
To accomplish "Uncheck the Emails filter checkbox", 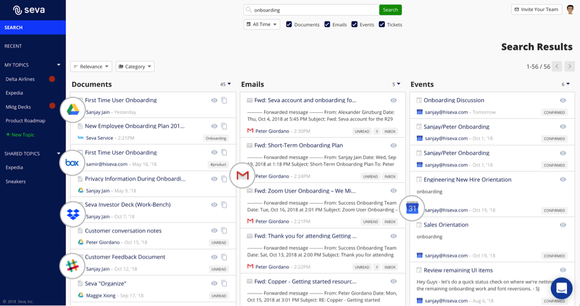I will 327,24.
